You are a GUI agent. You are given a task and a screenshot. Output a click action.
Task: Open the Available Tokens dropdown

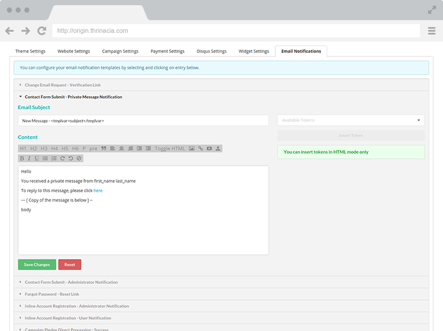point(351,120)
